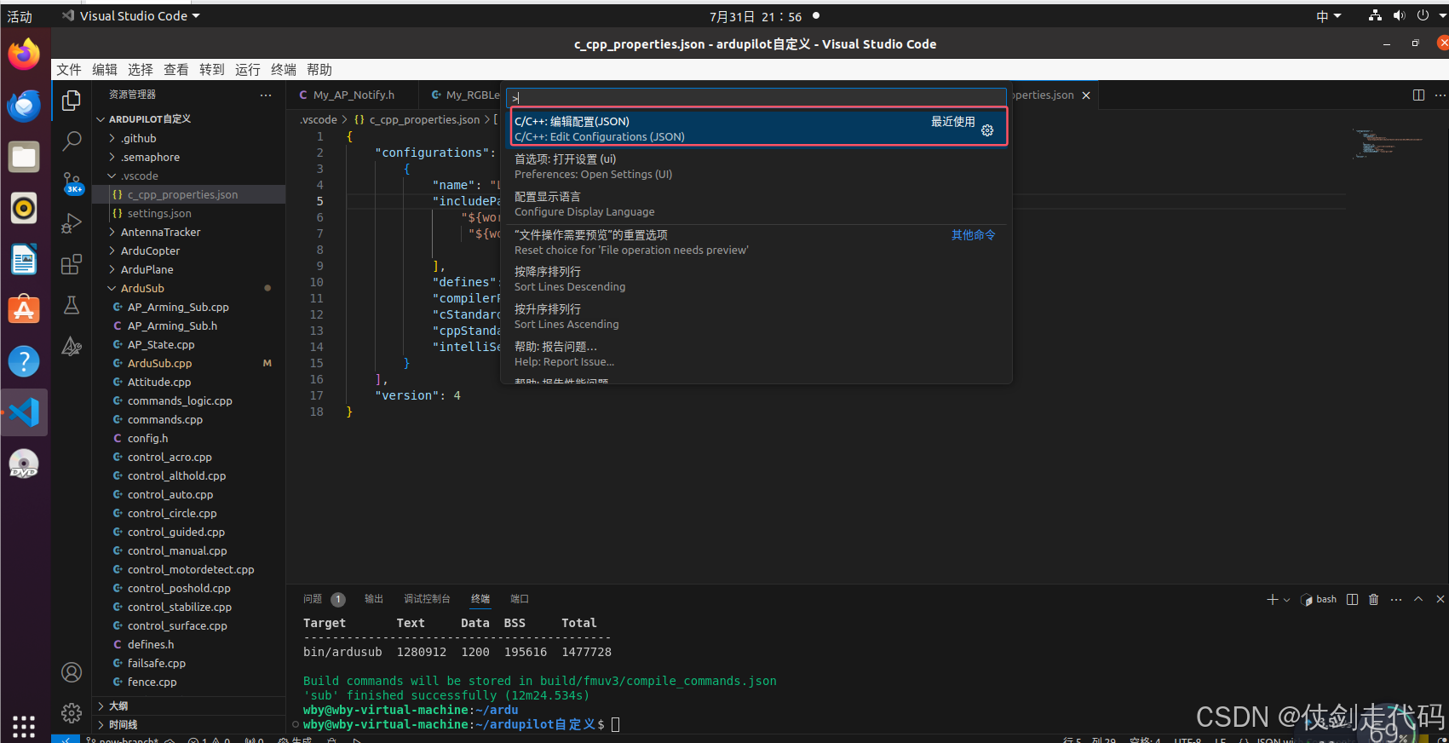Open LibreOffice Writer from the dock
This screenshot has height=743, width=1449.
(x=24, y=259)
